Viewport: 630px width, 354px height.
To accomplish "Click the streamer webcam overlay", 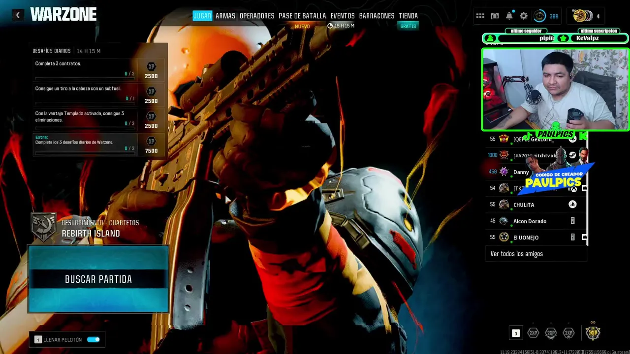I will (555, 89).
